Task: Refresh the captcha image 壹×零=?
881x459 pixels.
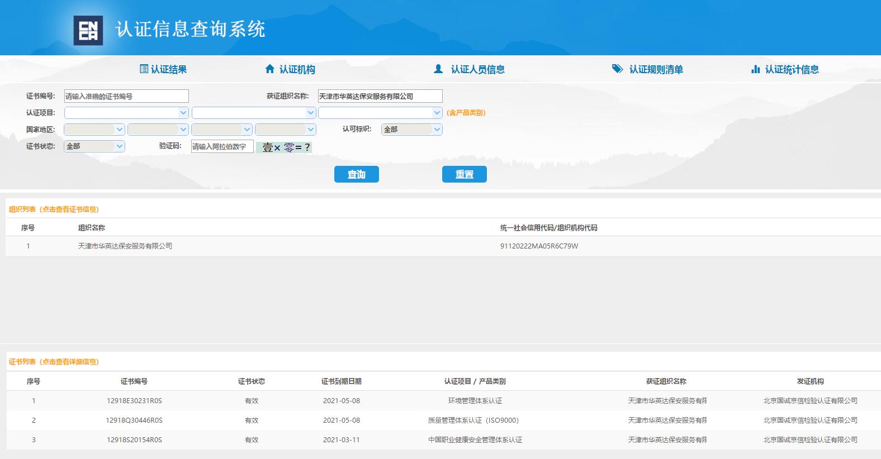Action: (285, 147)
